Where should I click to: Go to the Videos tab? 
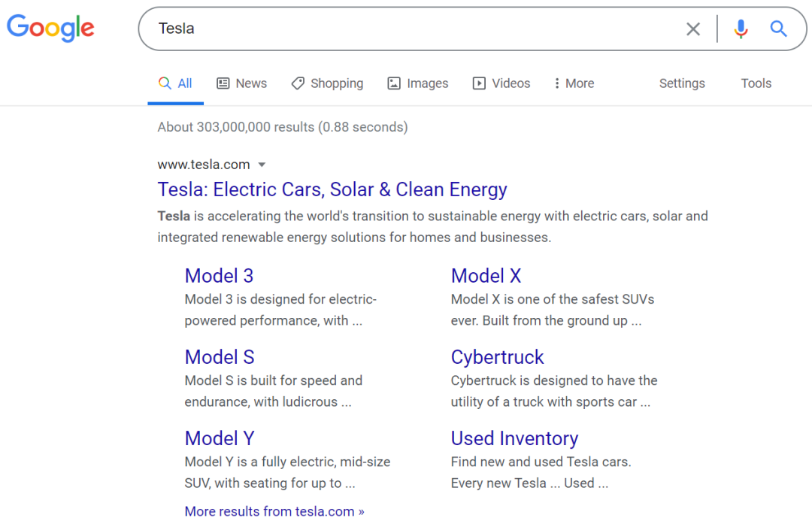501,83
